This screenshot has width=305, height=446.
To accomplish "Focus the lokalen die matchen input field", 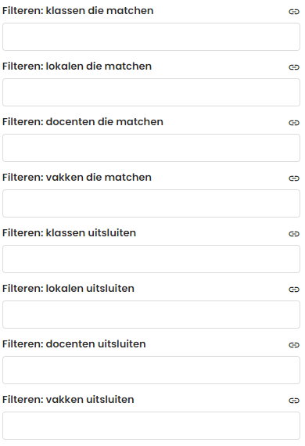I will click(x=151, y=92).
